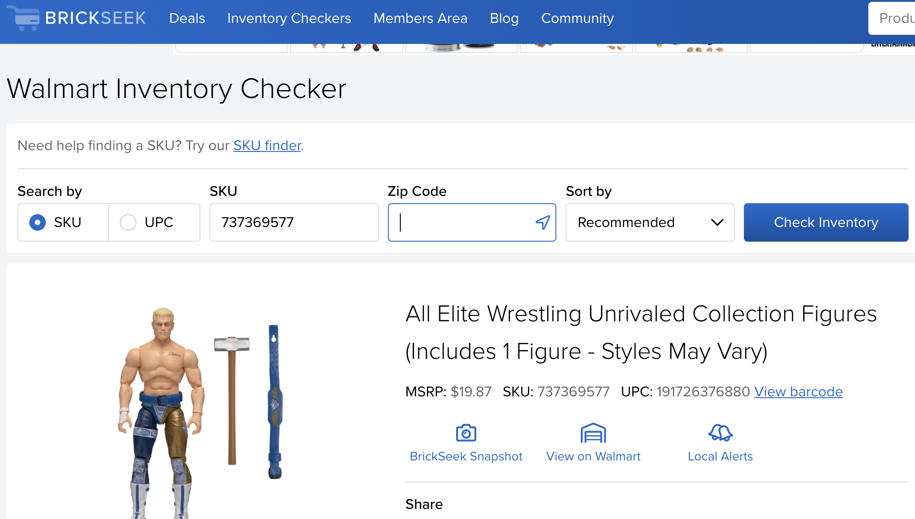Open the BrickSeek Snapshot camera icon
The width and height of the screenshot is (915, 519).
pos(466,433)
